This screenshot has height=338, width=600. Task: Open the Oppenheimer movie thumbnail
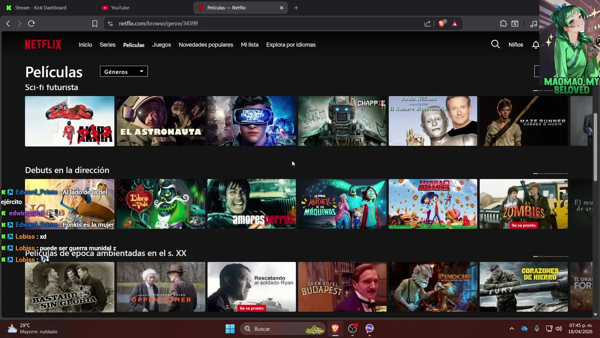[161, 287]
